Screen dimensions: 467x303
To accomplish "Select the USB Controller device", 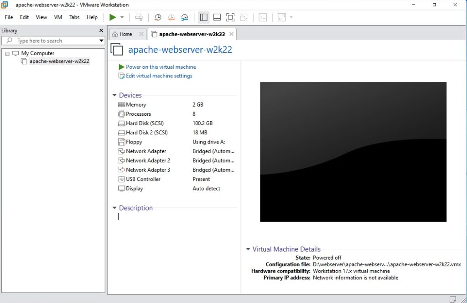I will 176,179.
